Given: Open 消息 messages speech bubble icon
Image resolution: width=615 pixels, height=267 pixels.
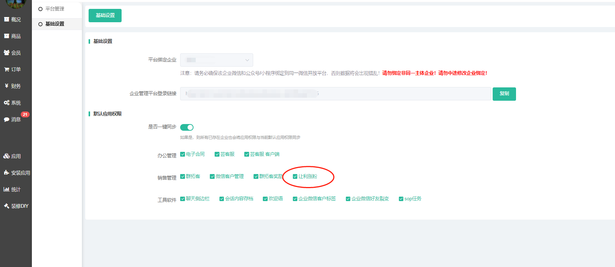Looking at the screenshot, I should (6, 119).
